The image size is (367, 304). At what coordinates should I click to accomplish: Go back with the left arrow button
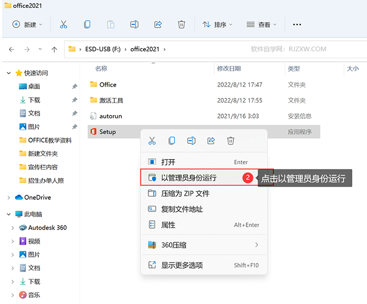tap(12, 49)
